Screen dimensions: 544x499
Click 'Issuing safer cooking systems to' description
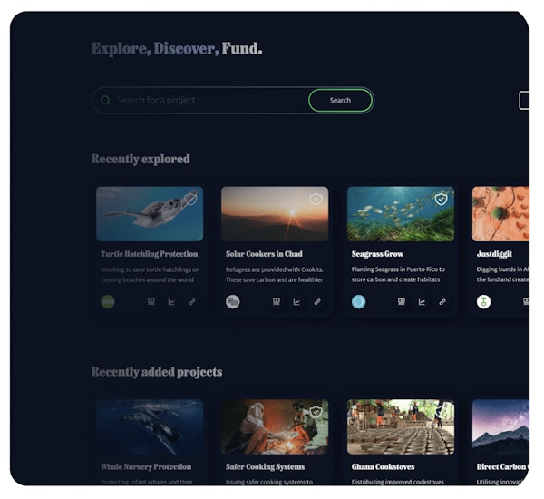(269, 482)
